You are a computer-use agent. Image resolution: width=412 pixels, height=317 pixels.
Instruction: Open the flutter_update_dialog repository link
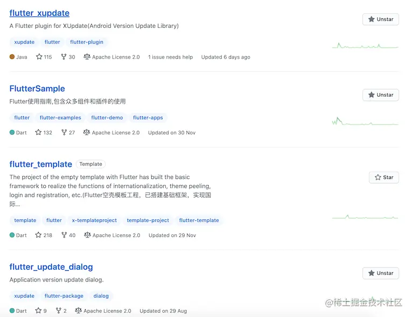pyautogui.click(x=51, y=267)
